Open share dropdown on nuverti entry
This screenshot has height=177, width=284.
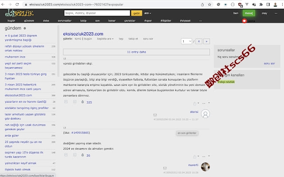[x=196, y=157]
